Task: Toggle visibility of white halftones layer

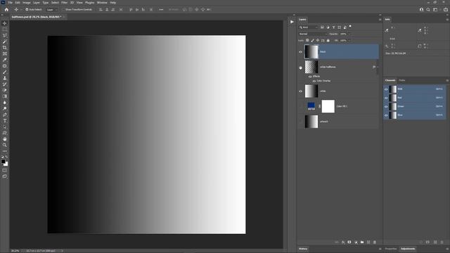Action: (300, 68)
